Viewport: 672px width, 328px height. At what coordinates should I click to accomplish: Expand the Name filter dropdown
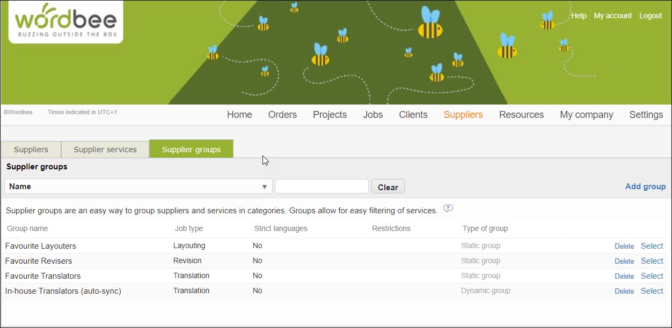click(x=138, y=187)
